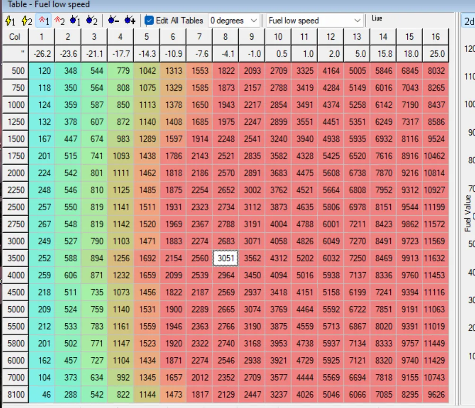Click the -26.2 load header cell
The width and height of the screenshot is (475, 408).
(42, 53)
